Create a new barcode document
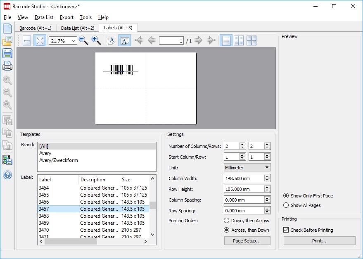This screenshot has height=259, width=363. pyautogui.click(x=7, y=28)
